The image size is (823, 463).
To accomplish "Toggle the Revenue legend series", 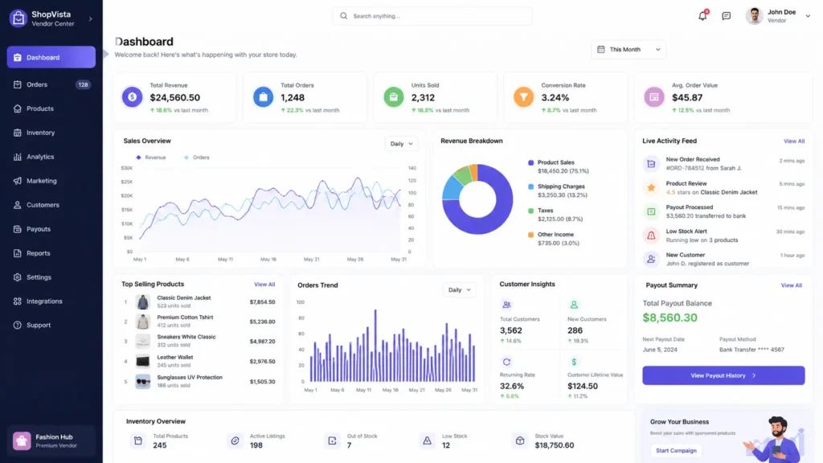I will click(150, 158).
